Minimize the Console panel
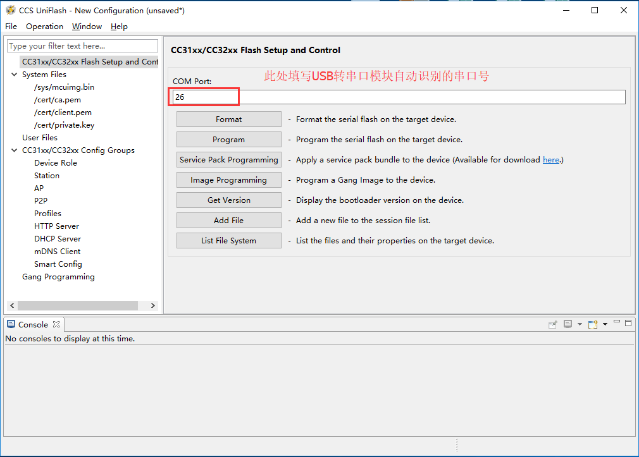Viewport: 639px width, 457px height. (x=617, y=322)
